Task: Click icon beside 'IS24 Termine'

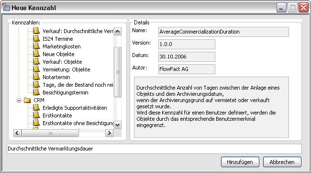Action: coord(36,38)
